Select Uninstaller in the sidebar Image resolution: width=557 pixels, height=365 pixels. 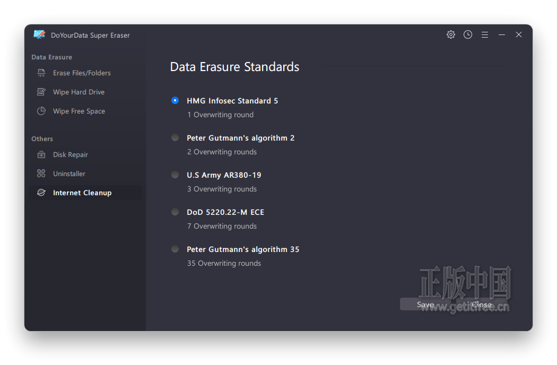click(85, 174)
